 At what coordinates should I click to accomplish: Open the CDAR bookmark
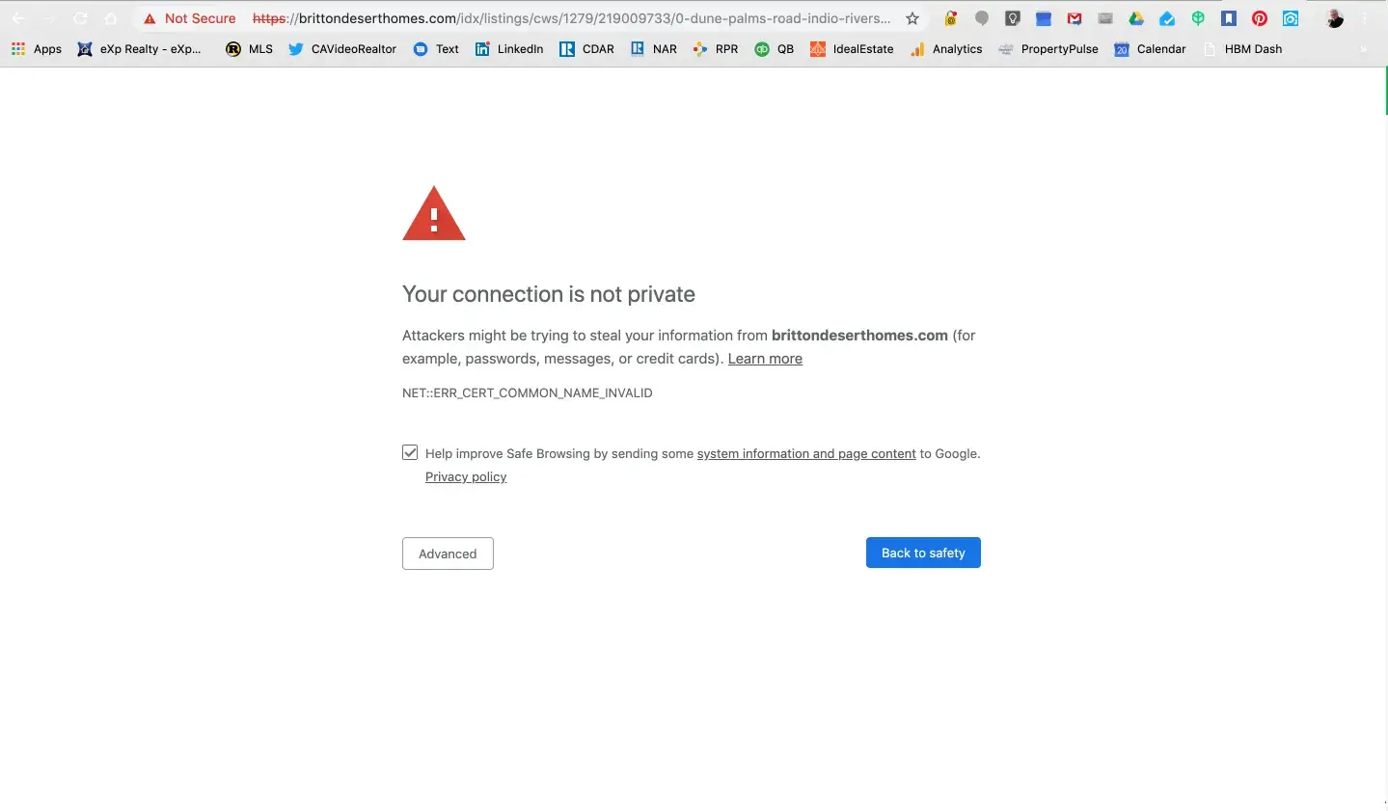[x=586, y=49]
